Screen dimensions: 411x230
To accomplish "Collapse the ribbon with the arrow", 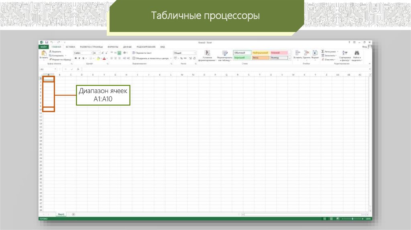I will [370, 64].
